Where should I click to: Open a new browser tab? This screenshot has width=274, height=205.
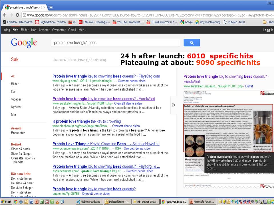[51, 7]
